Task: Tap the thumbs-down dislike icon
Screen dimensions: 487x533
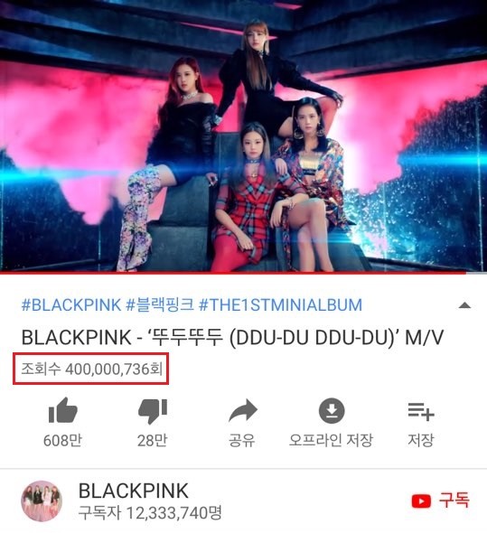Action: pyautogui.click(x=153, y=411)
